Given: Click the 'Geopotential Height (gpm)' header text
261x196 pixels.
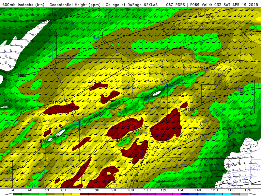Looking at the screenshot, I should tap(75, 5).
